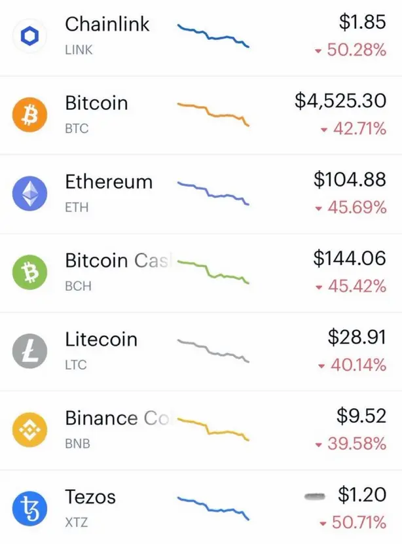Tap the orange Bitcoin logo icon
This screenshot has height=544, width=402.
pyautogui.click(x=29, y=115)
